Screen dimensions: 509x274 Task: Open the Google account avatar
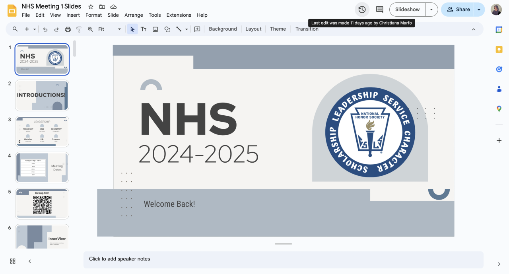click(496, 10)
